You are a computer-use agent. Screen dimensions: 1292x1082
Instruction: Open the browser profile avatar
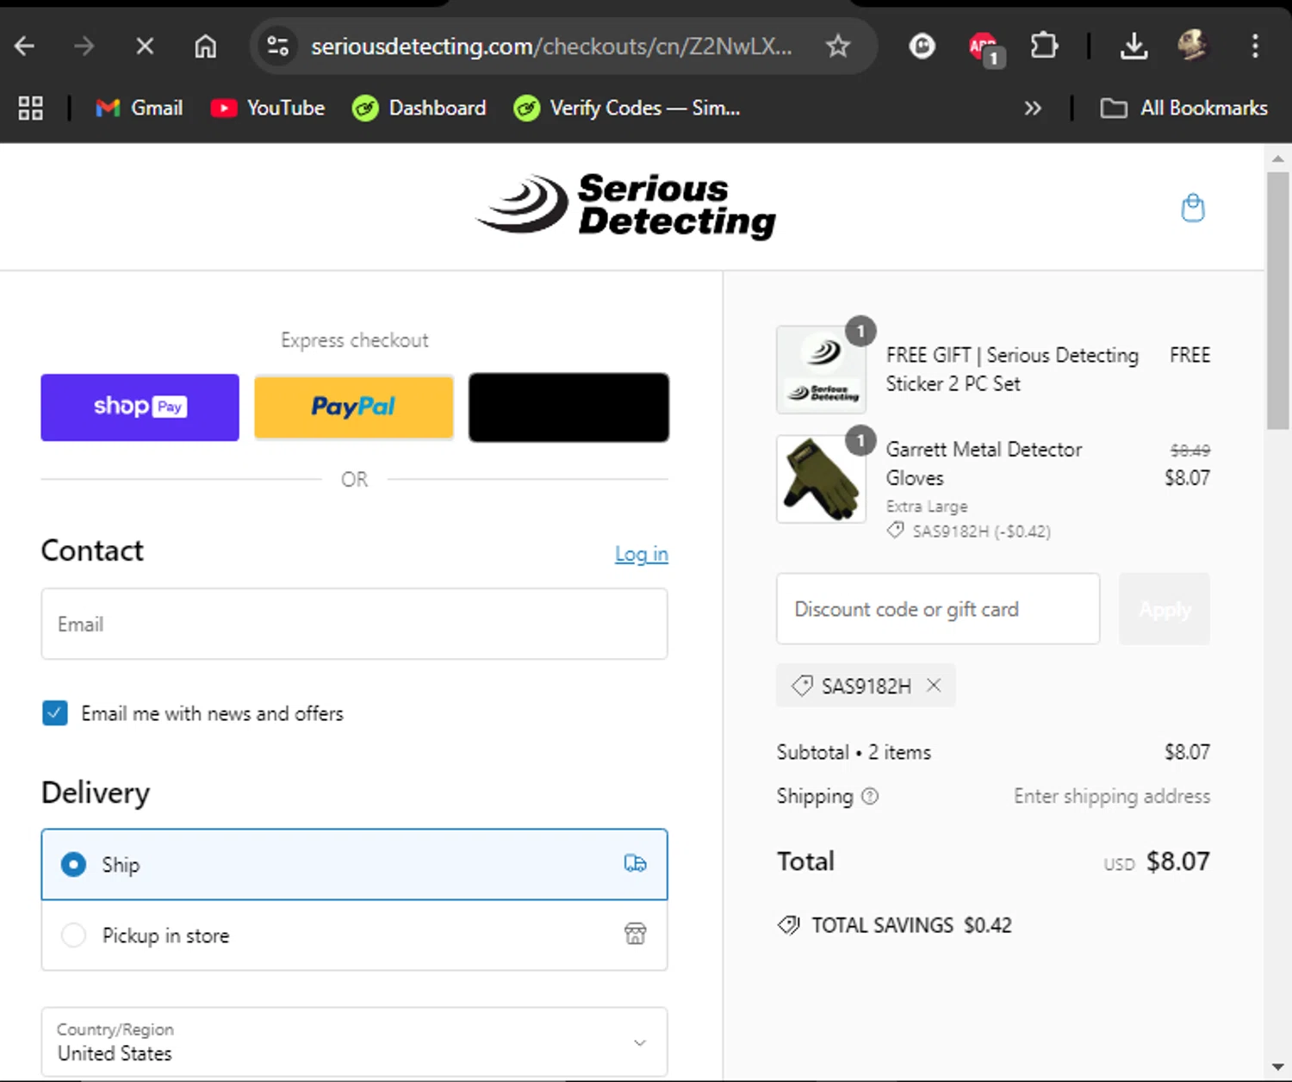1193,46
